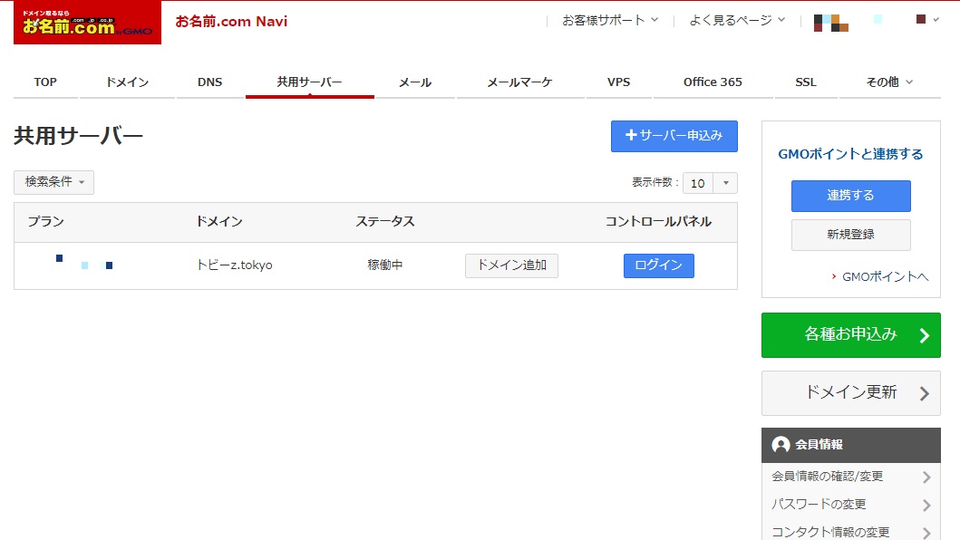Select the 共用サーバー tab
Screen dimensions: 960x540
[310, 82]
